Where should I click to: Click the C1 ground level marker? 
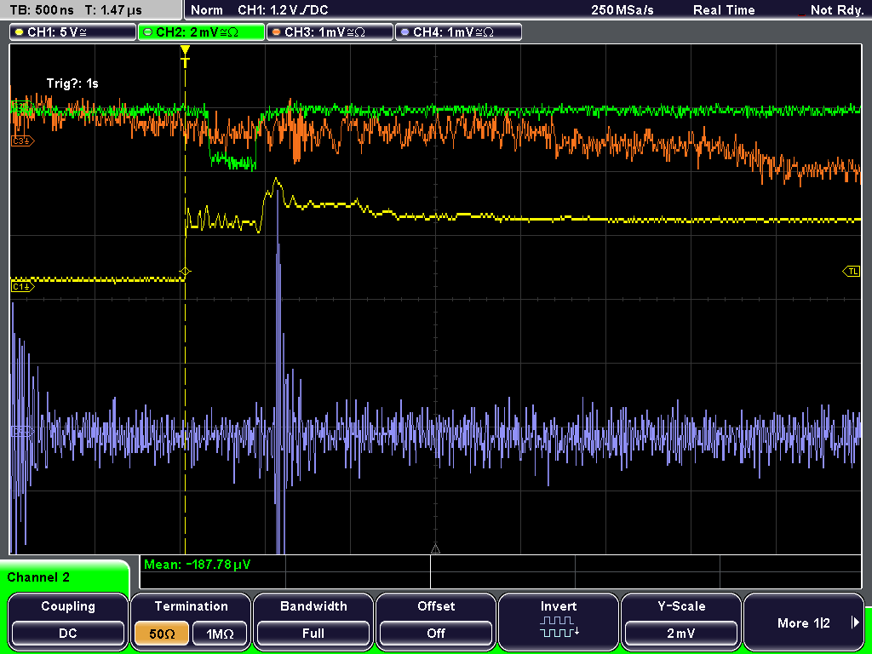tap(22, 286)
